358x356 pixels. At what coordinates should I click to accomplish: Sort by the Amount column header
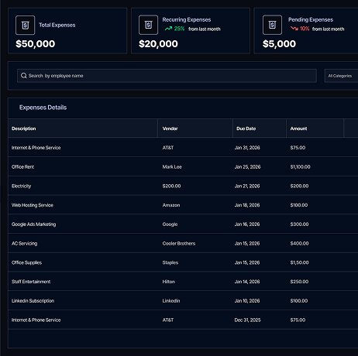(298, 128)
